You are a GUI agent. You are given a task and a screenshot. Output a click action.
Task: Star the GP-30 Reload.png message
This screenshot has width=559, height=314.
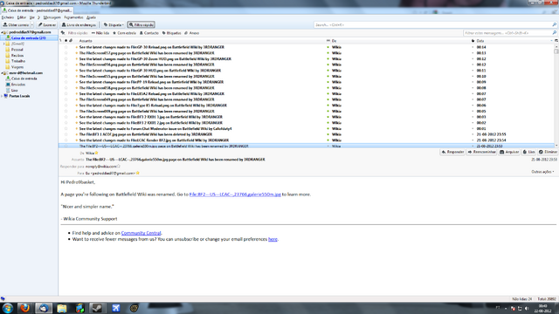point(66,47)
